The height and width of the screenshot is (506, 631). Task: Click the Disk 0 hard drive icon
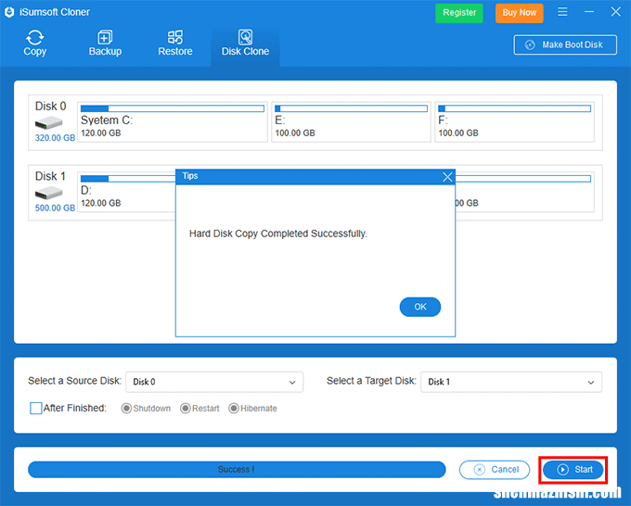click(48, 122)
